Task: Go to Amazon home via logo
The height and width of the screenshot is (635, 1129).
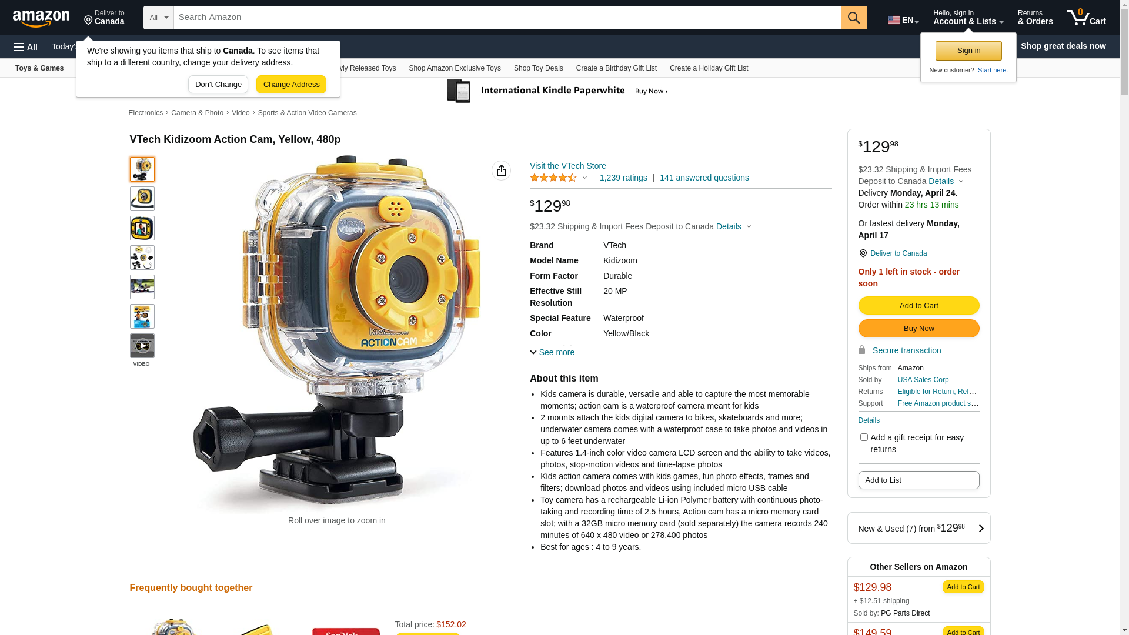Action: (x=41, y=18)
